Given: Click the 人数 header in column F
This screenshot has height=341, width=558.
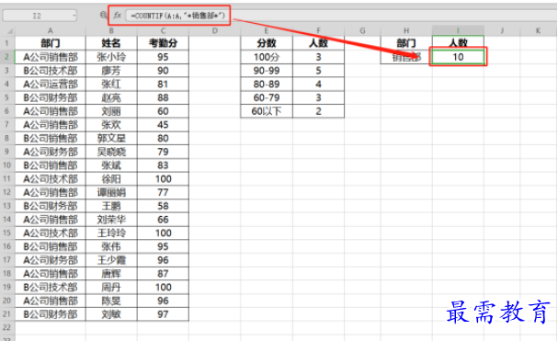Looking at the screenshot, I should pos(318,43).
